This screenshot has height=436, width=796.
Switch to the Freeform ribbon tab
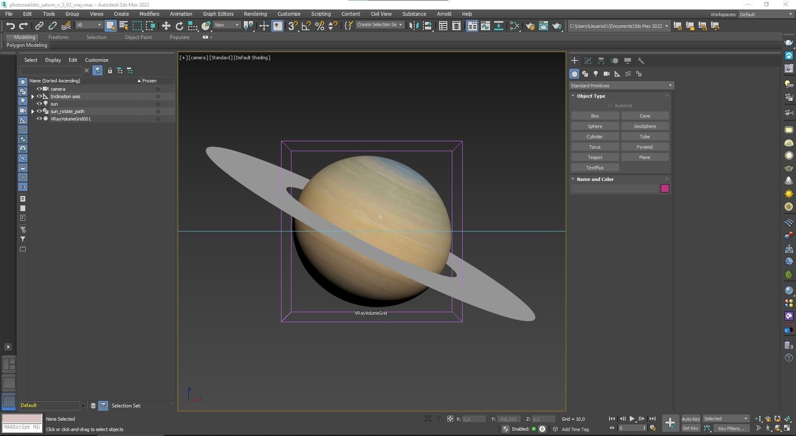coord(58,37)
